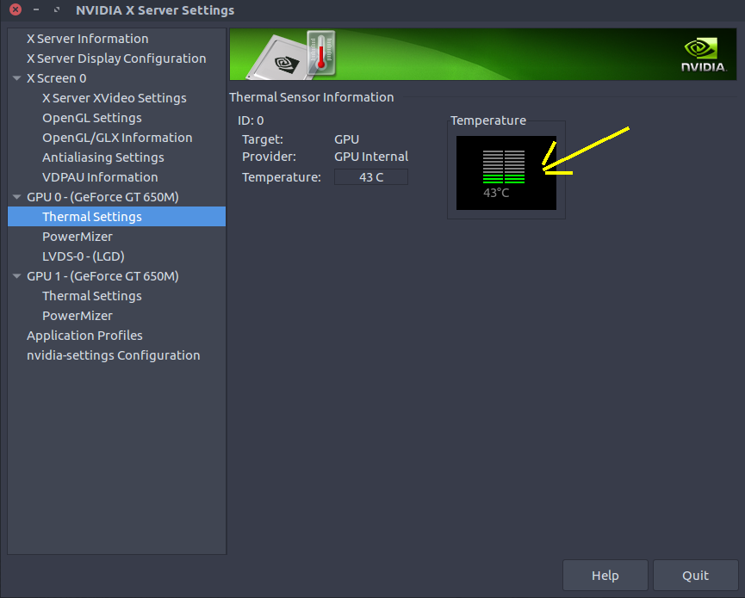Screen dimensions: 745x598
Task: Open X Server Display Configuration
Action: click(116, 59)
